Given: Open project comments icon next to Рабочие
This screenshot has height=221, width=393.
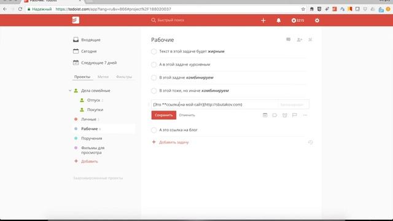Looking at the screenshot, I should click(x=289, y=39).
